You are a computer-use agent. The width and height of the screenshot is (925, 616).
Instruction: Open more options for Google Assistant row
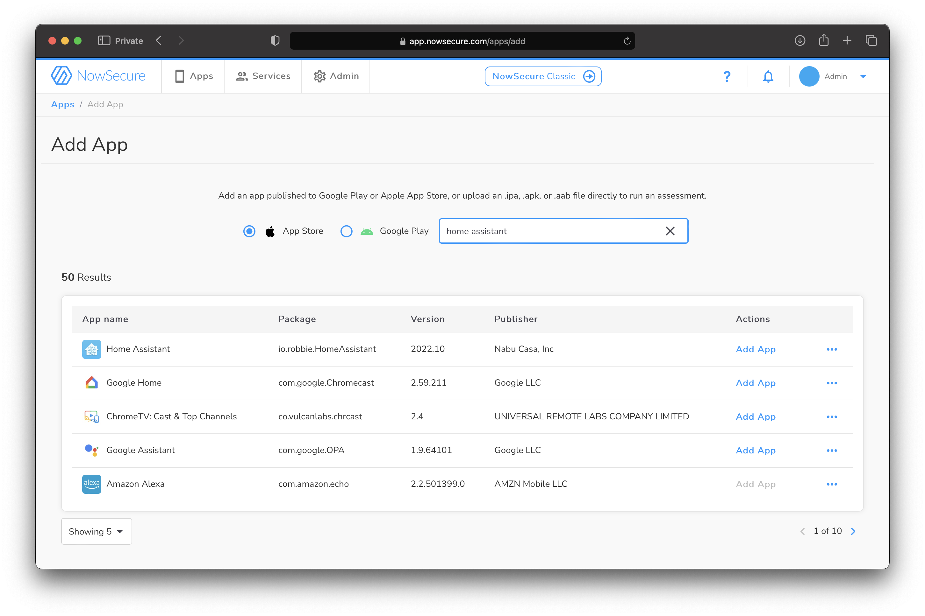832,451
